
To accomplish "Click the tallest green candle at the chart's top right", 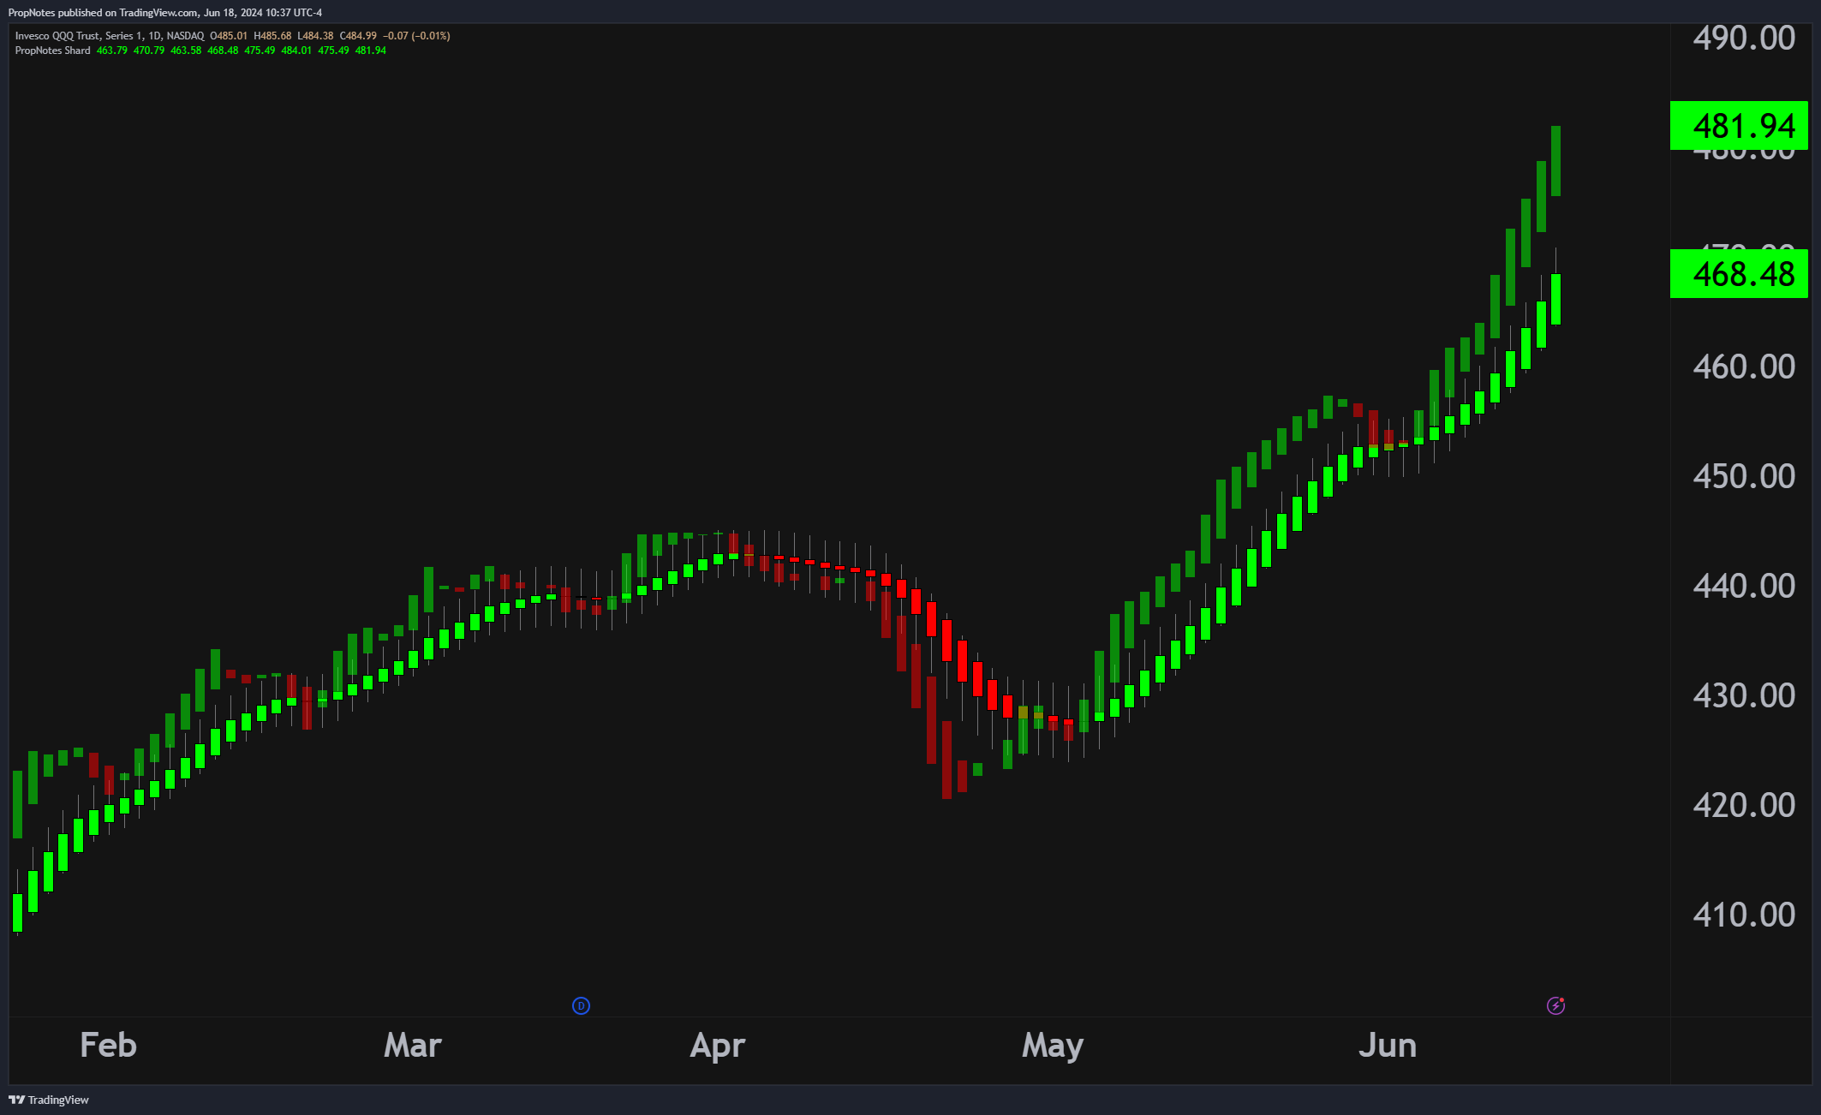I will [1555, 163].
